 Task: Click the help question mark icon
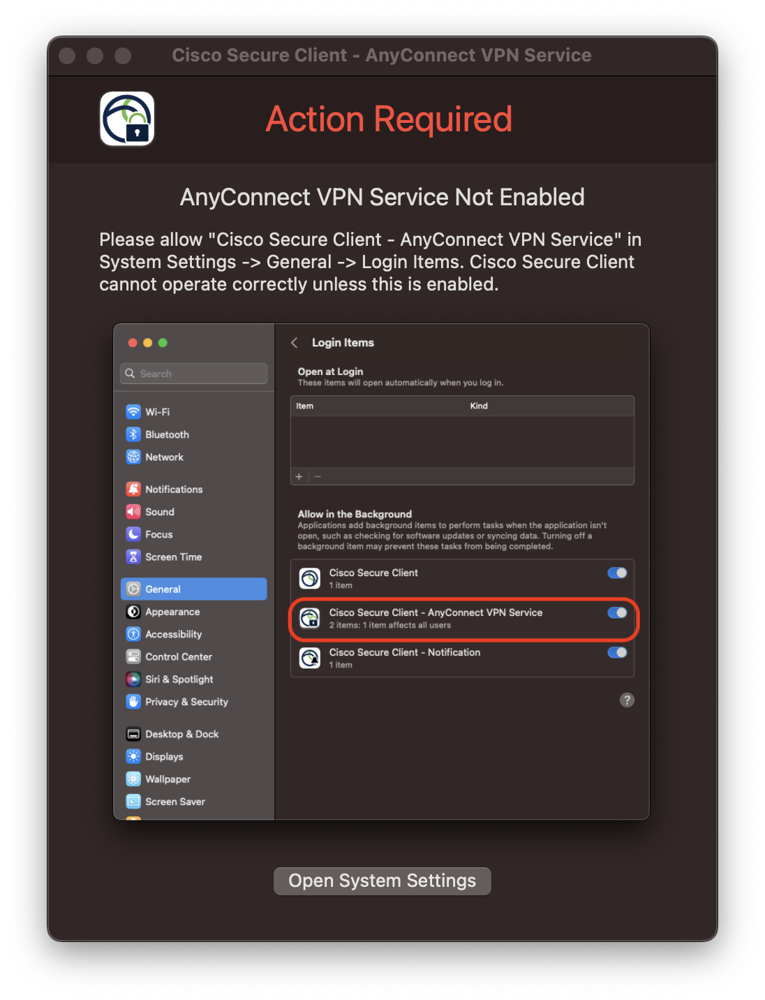click(627, 700)
